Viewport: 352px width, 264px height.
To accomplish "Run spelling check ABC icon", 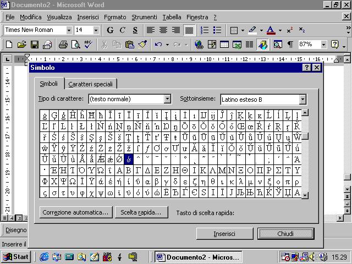I will click(x=88, y=45).
